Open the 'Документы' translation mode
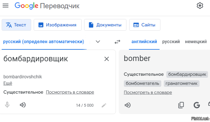 (105, 25)
